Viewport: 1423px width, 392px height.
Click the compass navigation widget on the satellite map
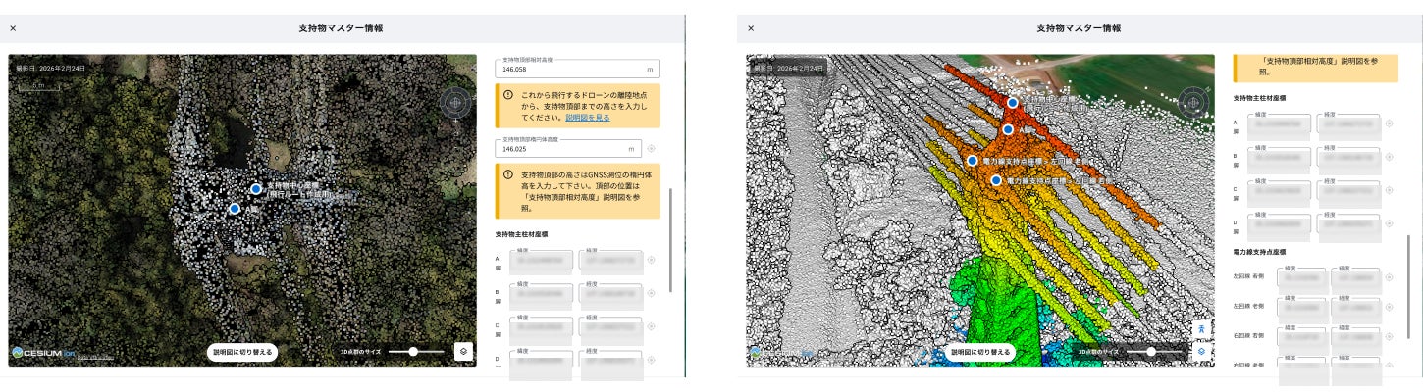[455, 102]
